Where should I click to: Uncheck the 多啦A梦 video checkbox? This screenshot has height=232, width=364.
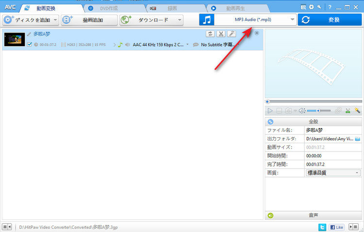click(x=30, y=45)
